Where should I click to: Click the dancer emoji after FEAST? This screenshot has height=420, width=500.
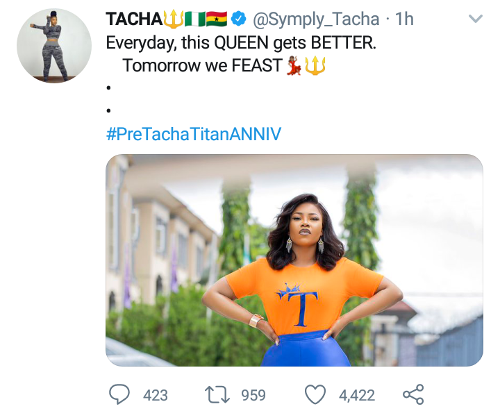point(294,66)
